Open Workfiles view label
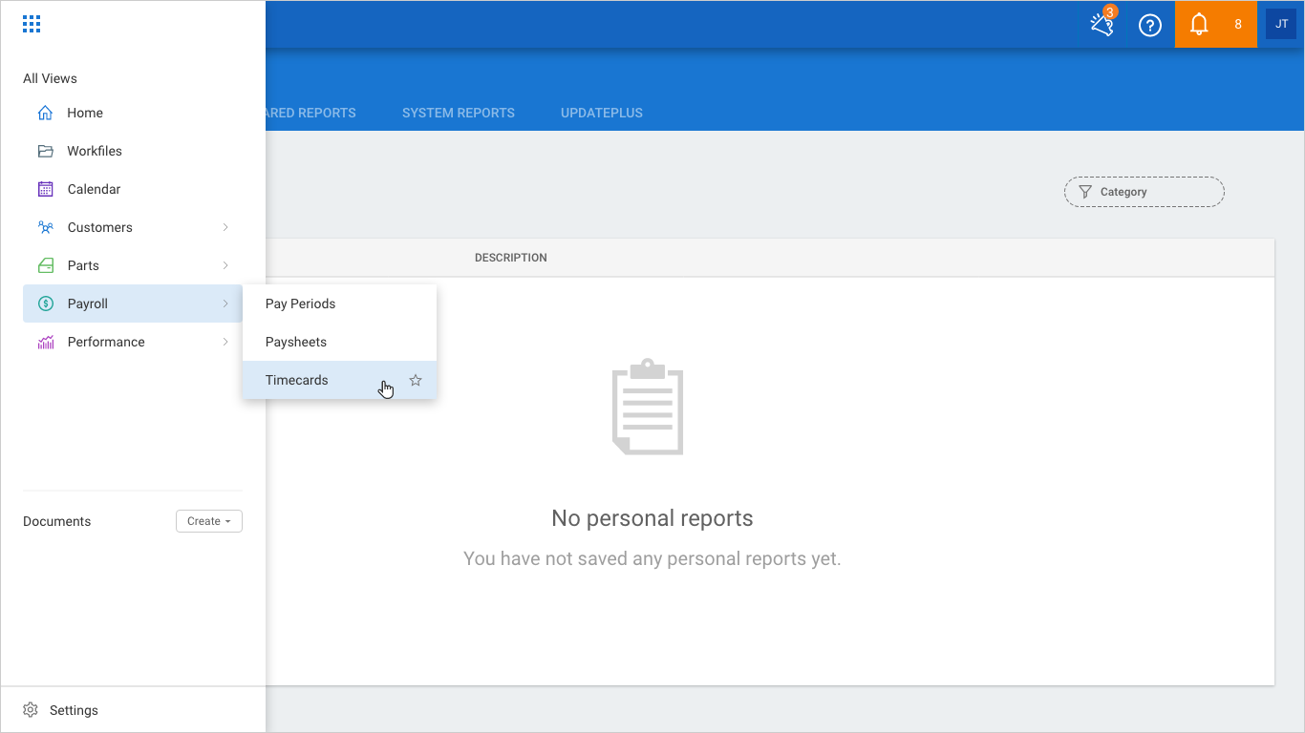Image resolution: width=1305 pixels, height=733 pixels. pyautogui.click(x=95, y=151)
